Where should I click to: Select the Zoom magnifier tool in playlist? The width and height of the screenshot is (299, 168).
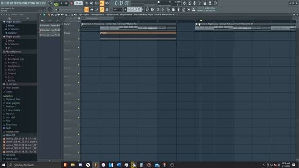pyautogui.click(x=72, y=14)
